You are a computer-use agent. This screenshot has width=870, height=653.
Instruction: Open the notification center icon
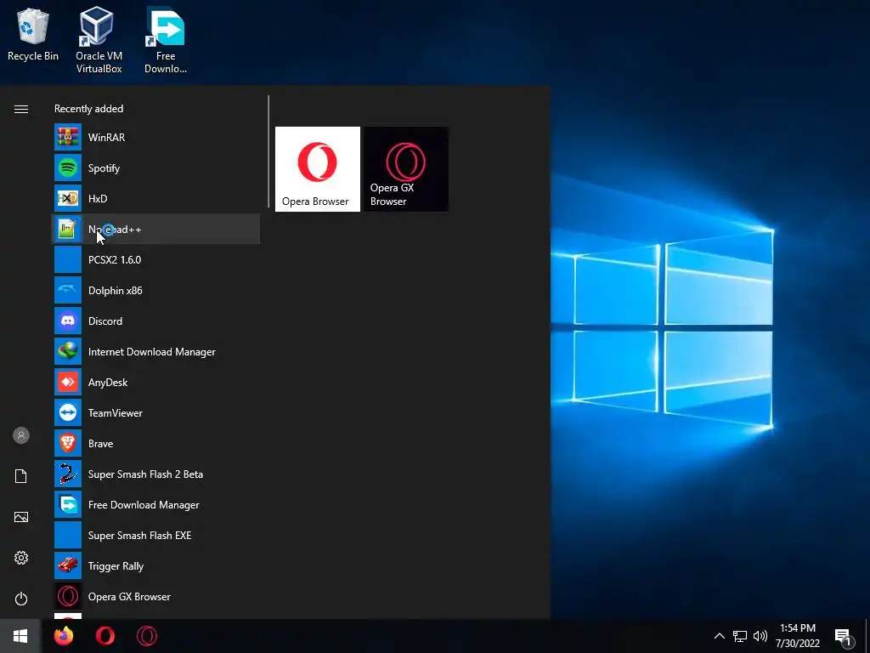(843, 636)
